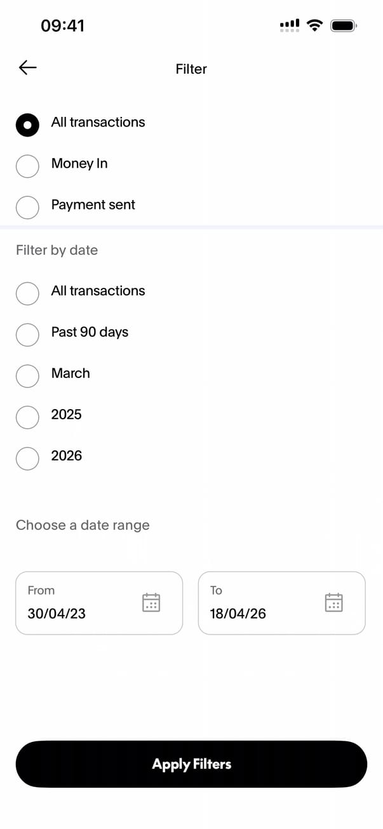This screenshot has height=829, width=383.
Task: Open the To date calendar icon
Action: (x=334, y=602)
